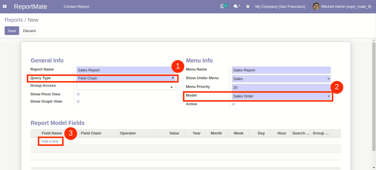The width and height of the screenshot is (376, 170).
Task: Click the Menu Priority field
Action: 281,87
